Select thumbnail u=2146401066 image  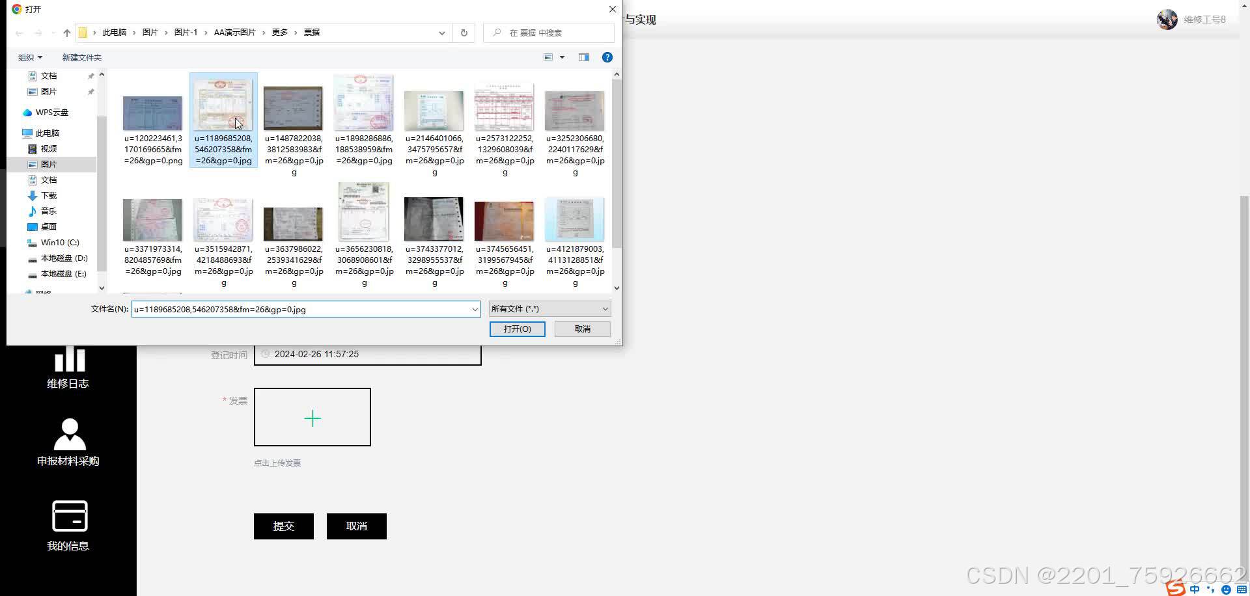pyautogui.click(x=434, y=111)
